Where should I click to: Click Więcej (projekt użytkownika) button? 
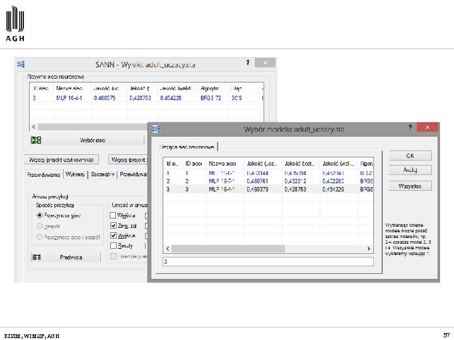click(x=61, y=159)
